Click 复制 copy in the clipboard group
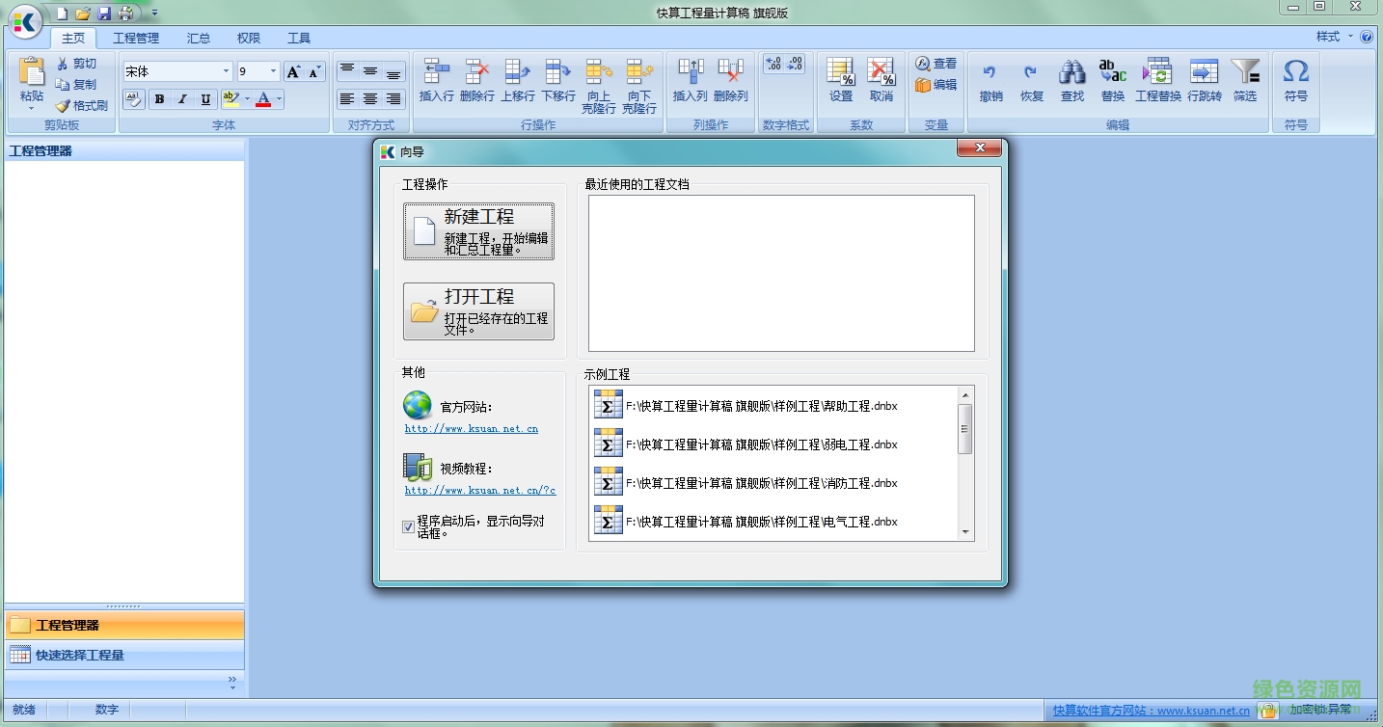1383x727 pixels. 77,85
